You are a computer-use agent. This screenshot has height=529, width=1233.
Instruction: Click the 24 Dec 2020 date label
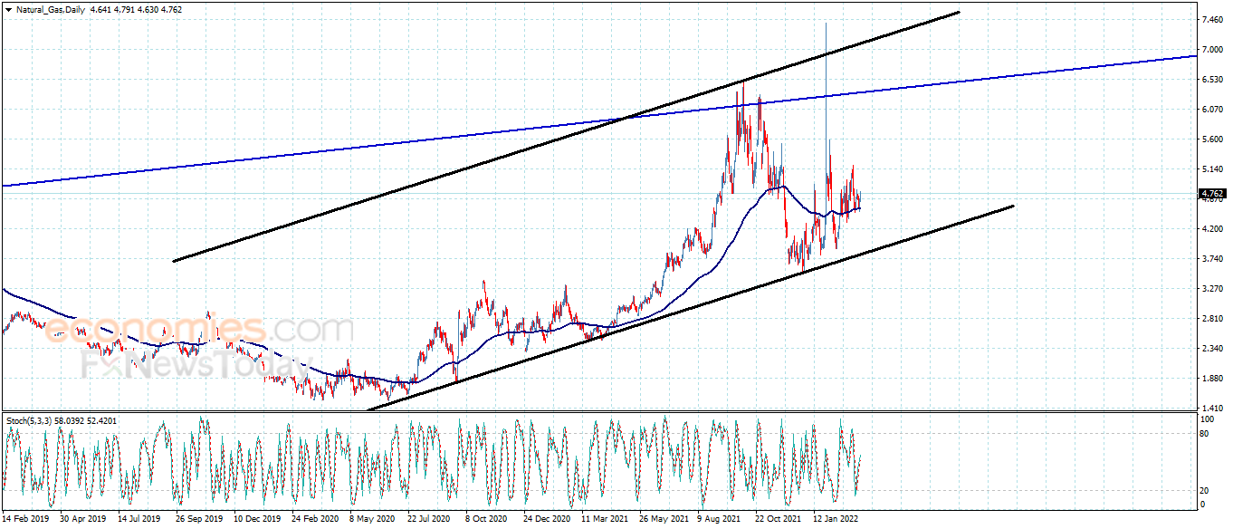tap(547, 520)
